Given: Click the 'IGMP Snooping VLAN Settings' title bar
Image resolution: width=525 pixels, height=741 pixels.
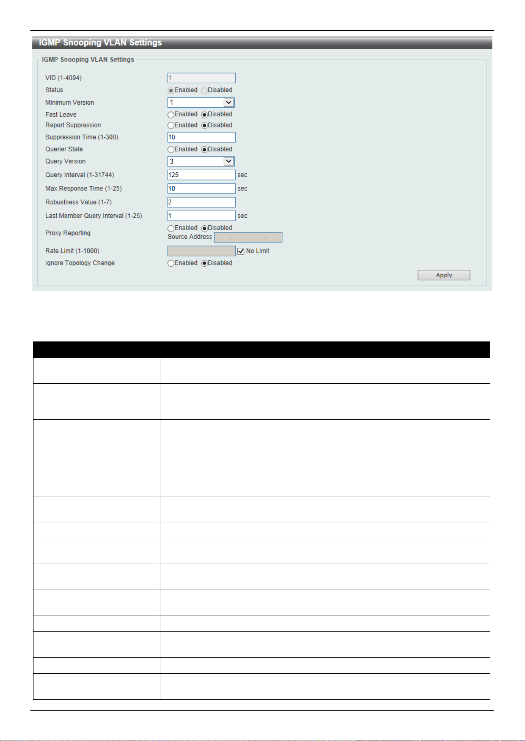Looking at the screenshot, I should pos(262,43).
